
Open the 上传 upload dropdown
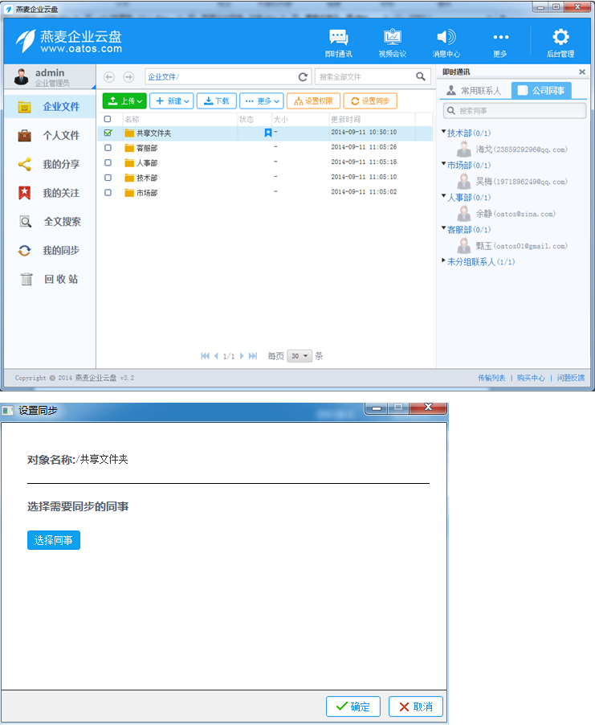click(124, 101)
